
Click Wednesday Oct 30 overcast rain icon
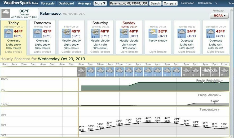point(211,33)
